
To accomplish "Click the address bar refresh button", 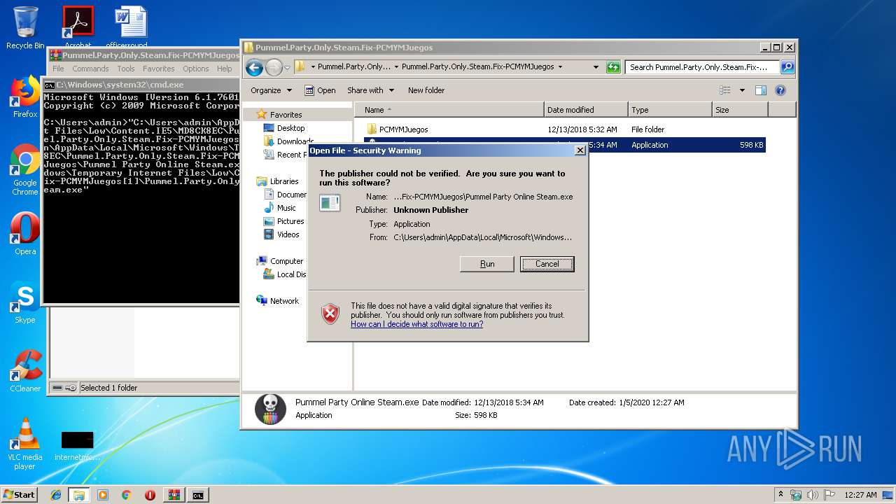I will (x=613, y=67).
